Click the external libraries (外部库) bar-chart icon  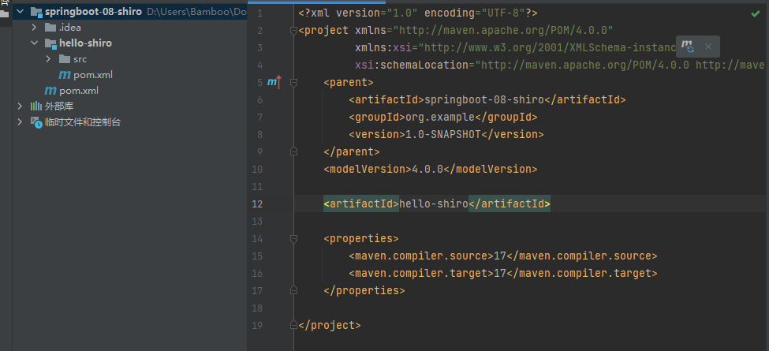pos(35,106)
